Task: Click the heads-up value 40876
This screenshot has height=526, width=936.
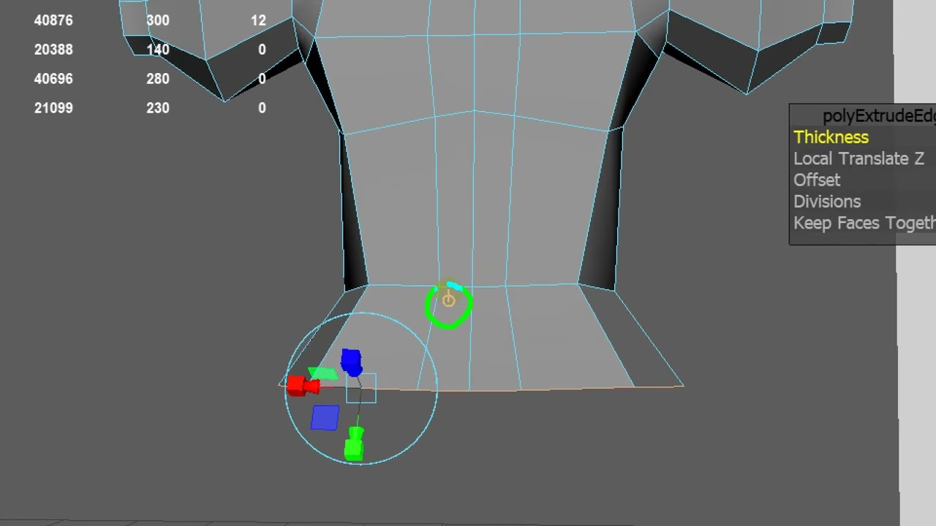Action: [x=53, y=20]
